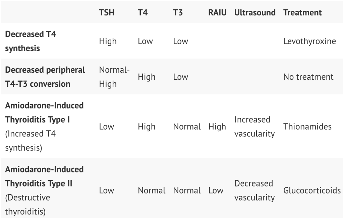Click the Normal-High TSH cell
Screen dimensions: 343x218
(114, 77)
